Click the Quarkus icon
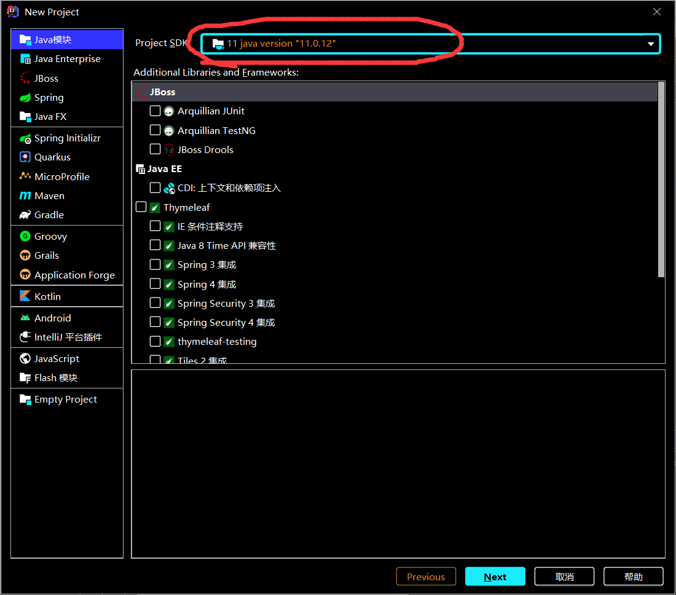The image size is (676, 595). (x=25, y=157)
